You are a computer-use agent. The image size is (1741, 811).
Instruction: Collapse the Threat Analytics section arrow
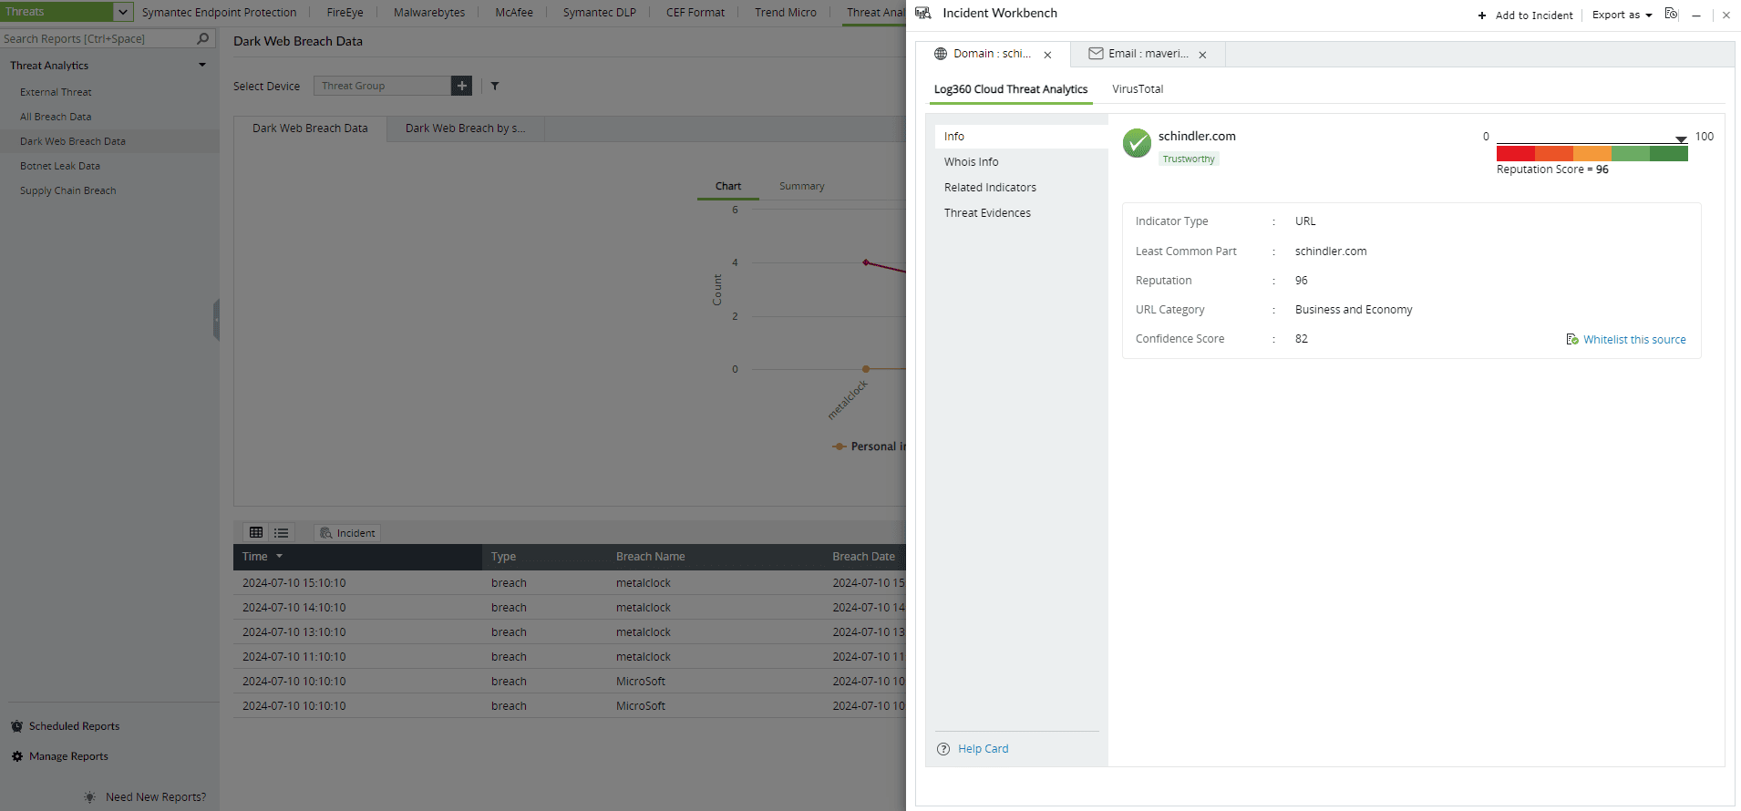(x=202, y=66)
